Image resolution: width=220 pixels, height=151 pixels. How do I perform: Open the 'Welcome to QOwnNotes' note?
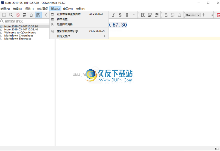tap(20, 33)
